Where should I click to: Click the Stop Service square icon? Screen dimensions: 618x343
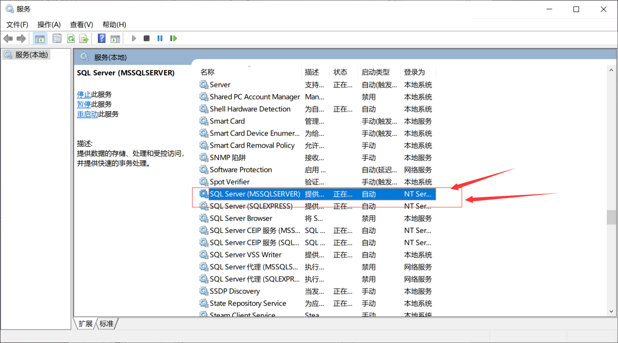[x=147, y=38]
